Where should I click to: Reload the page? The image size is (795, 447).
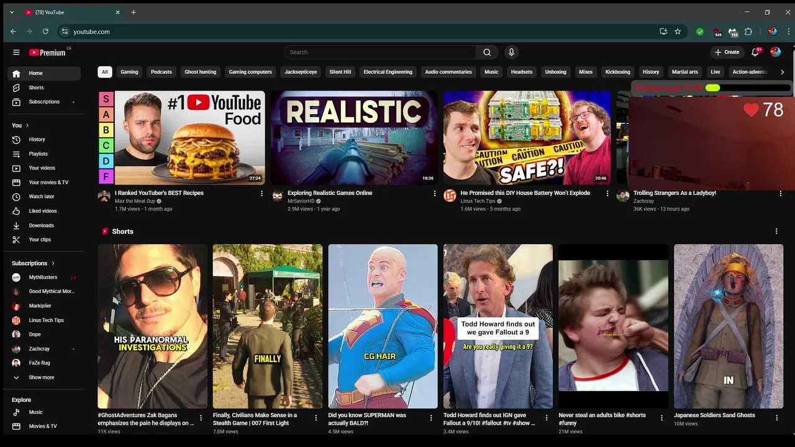click(x=45, y=32)
